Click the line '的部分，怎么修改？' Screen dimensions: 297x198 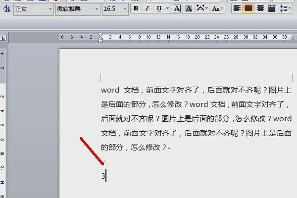(134, 148)
